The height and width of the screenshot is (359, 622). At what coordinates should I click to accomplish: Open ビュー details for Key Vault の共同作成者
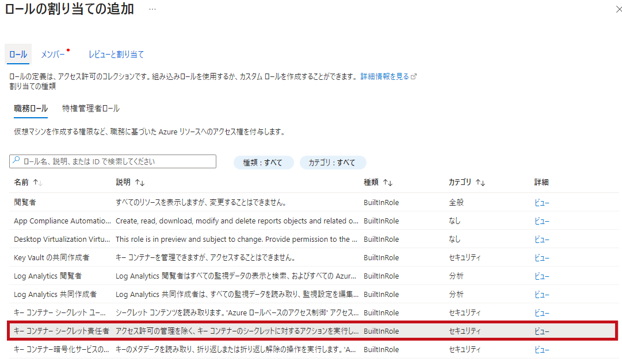[x=541, y=258]
